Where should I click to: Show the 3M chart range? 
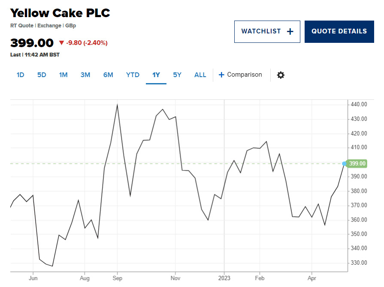point(85,75)
